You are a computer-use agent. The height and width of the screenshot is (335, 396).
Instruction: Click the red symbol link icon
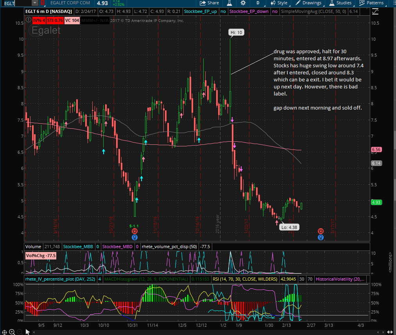[x=43, y=3]
